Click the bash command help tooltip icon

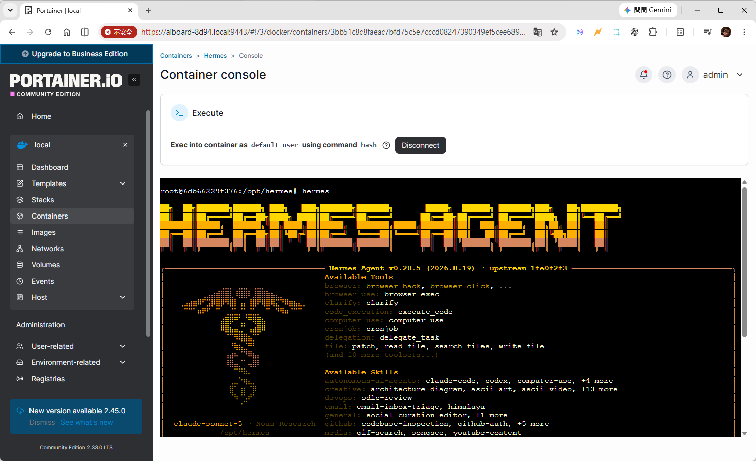[386, 145]
